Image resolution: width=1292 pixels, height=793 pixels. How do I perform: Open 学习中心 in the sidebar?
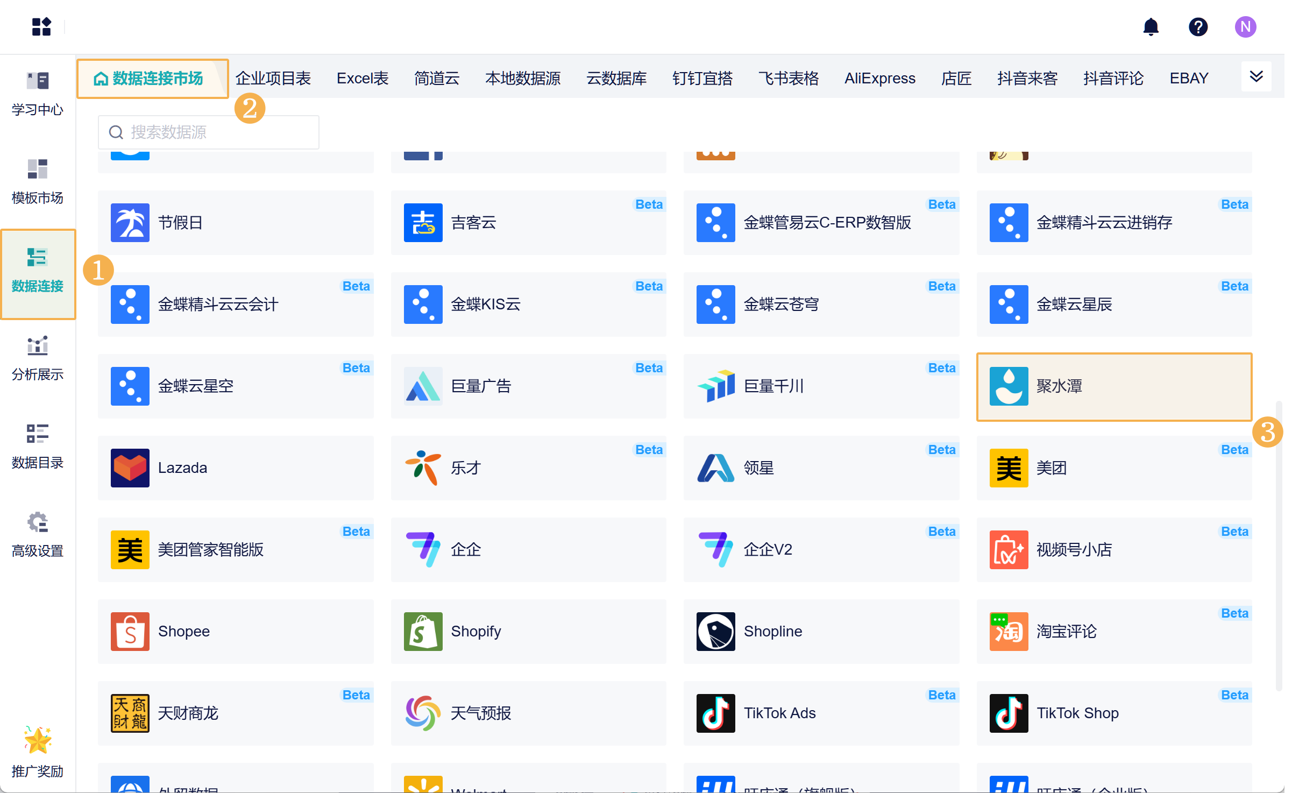pyautogui.click(x=38, y=94)
